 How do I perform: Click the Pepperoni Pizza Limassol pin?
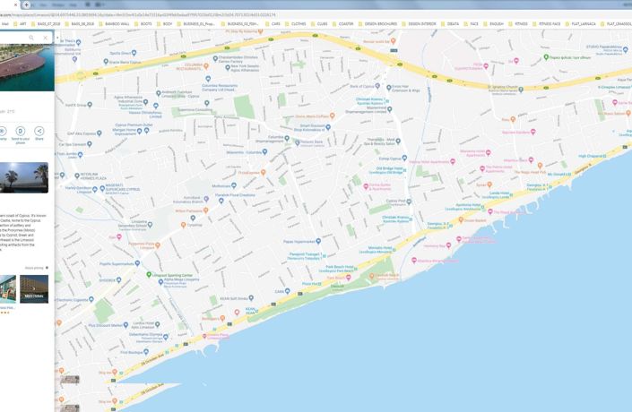[158, 245]
